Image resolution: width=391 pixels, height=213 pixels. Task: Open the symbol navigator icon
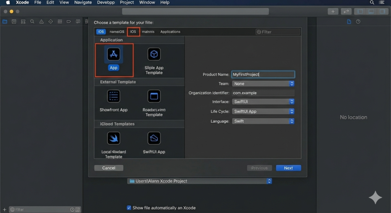23,21
